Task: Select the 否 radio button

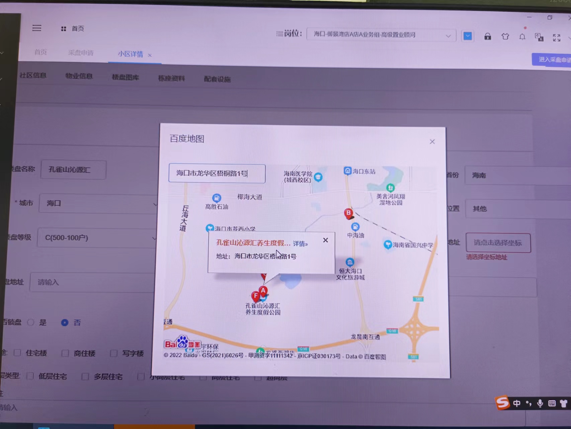Action: click(x=65, y=322)
